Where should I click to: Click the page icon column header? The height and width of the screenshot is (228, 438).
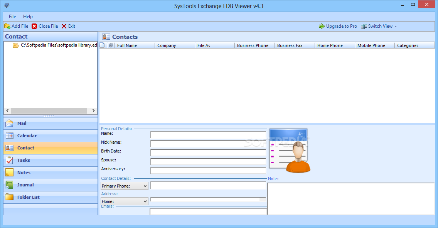pos(102,45)
